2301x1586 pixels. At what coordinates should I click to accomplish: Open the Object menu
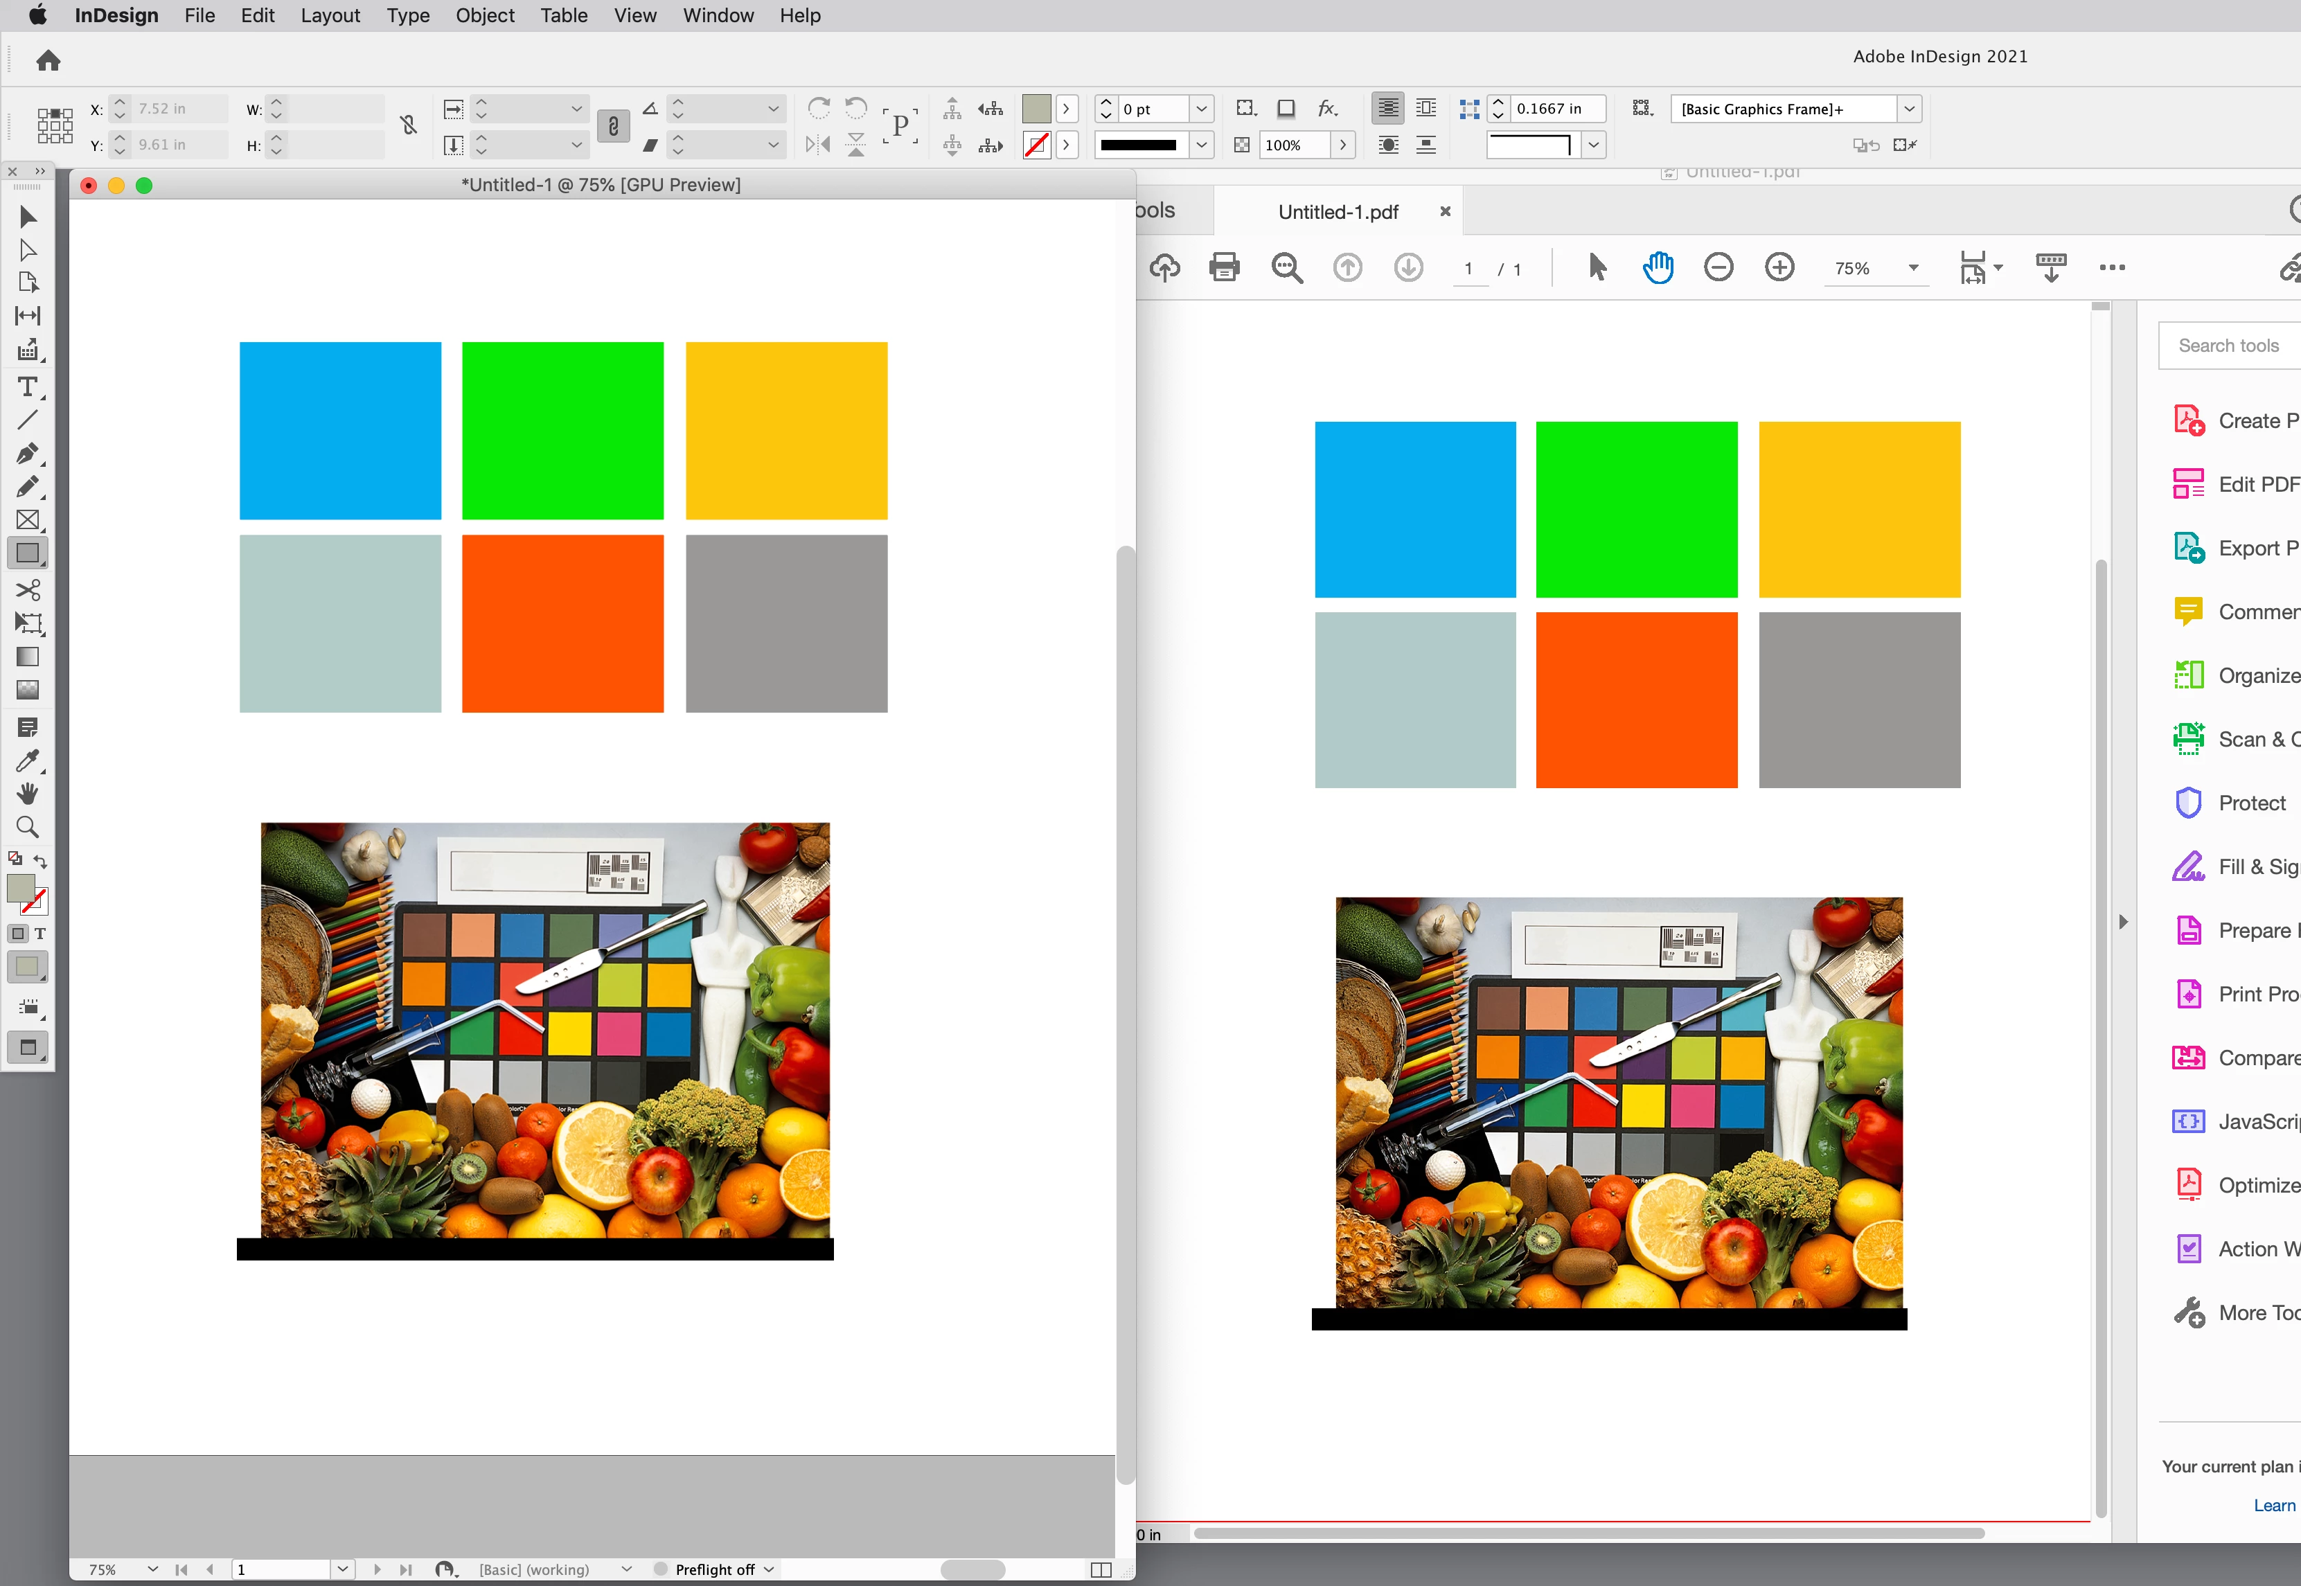pyautogui.click(x=484, y=16)
